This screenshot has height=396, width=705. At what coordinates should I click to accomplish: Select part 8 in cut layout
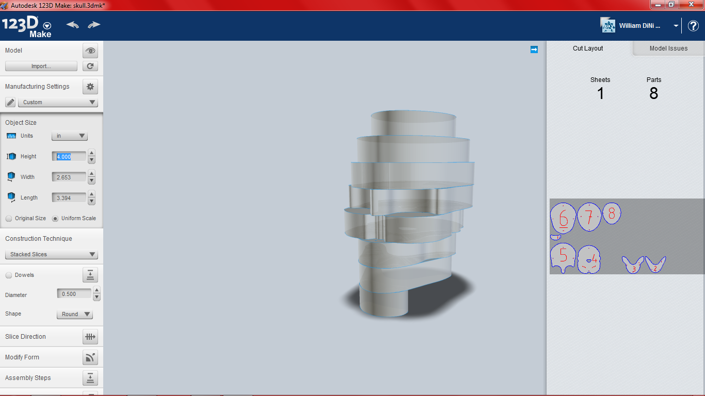click(612, 212)
